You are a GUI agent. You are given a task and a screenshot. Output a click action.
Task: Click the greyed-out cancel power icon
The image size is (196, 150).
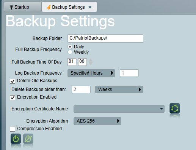28,139
